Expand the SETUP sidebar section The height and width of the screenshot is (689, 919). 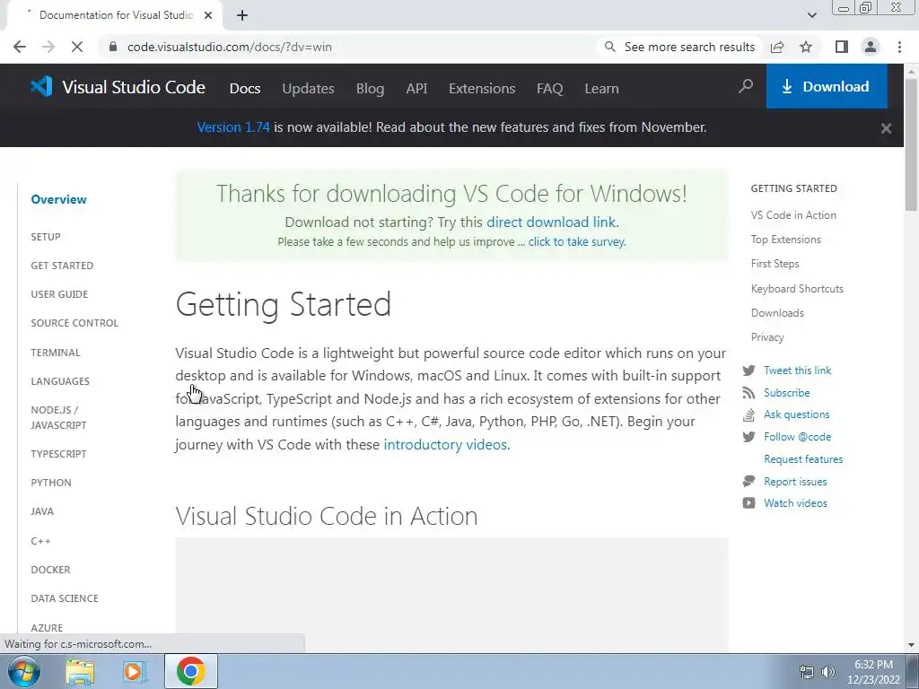(x=46, y=237)
